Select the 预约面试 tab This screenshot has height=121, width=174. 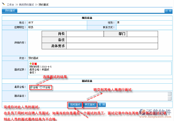10,11
